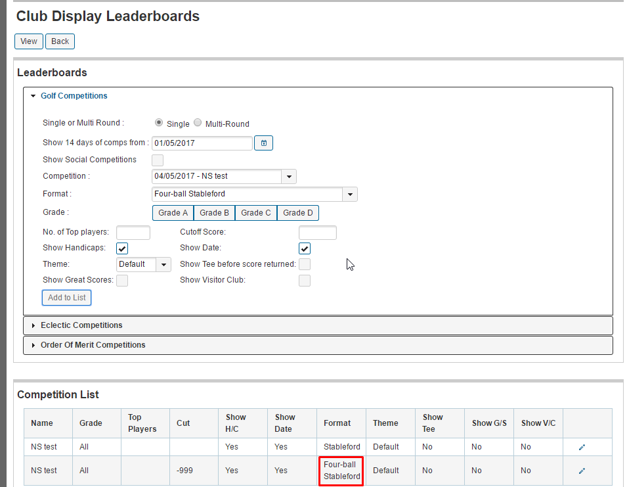Select the Multi-Round radio button
The width and height of the screenshot is (627, 487).
point(197,122)
